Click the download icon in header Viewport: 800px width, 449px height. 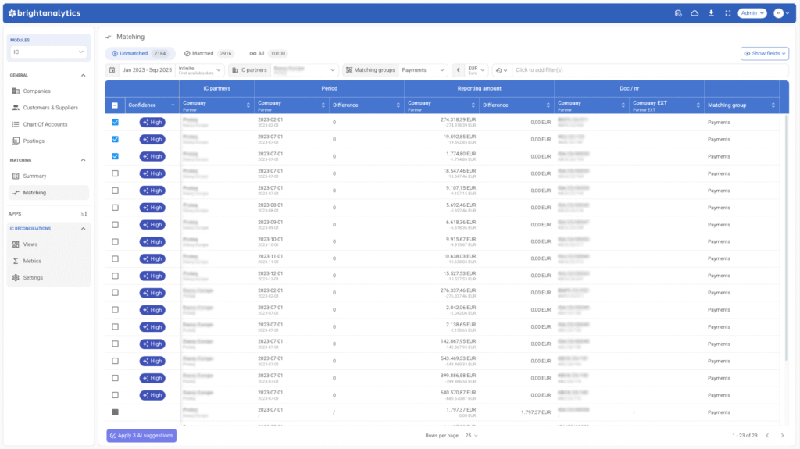[x=711, y=13]
